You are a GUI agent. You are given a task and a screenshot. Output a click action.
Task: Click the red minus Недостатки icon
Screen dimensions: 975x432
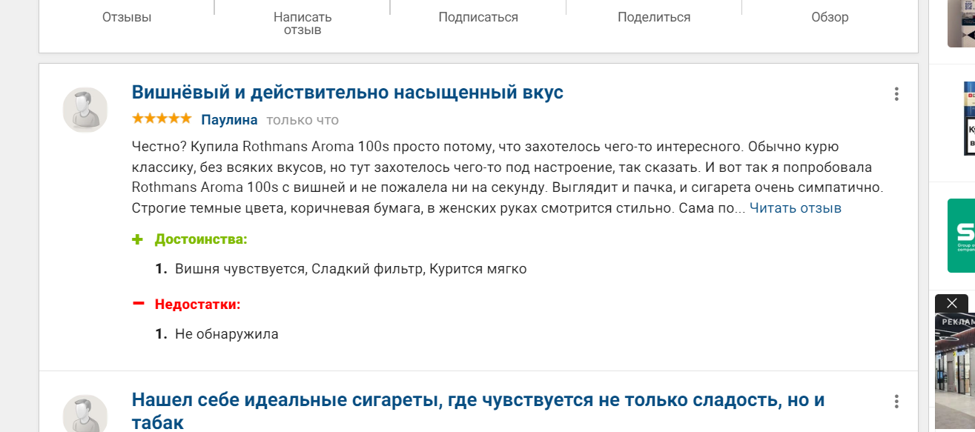pyautogui.click(x=137, y=304)
